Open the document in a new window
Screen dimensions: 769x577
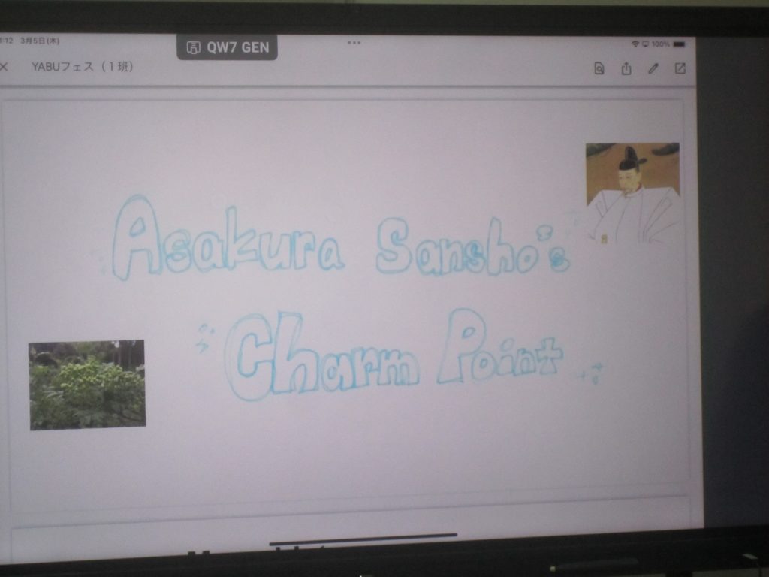pos(680,68)
